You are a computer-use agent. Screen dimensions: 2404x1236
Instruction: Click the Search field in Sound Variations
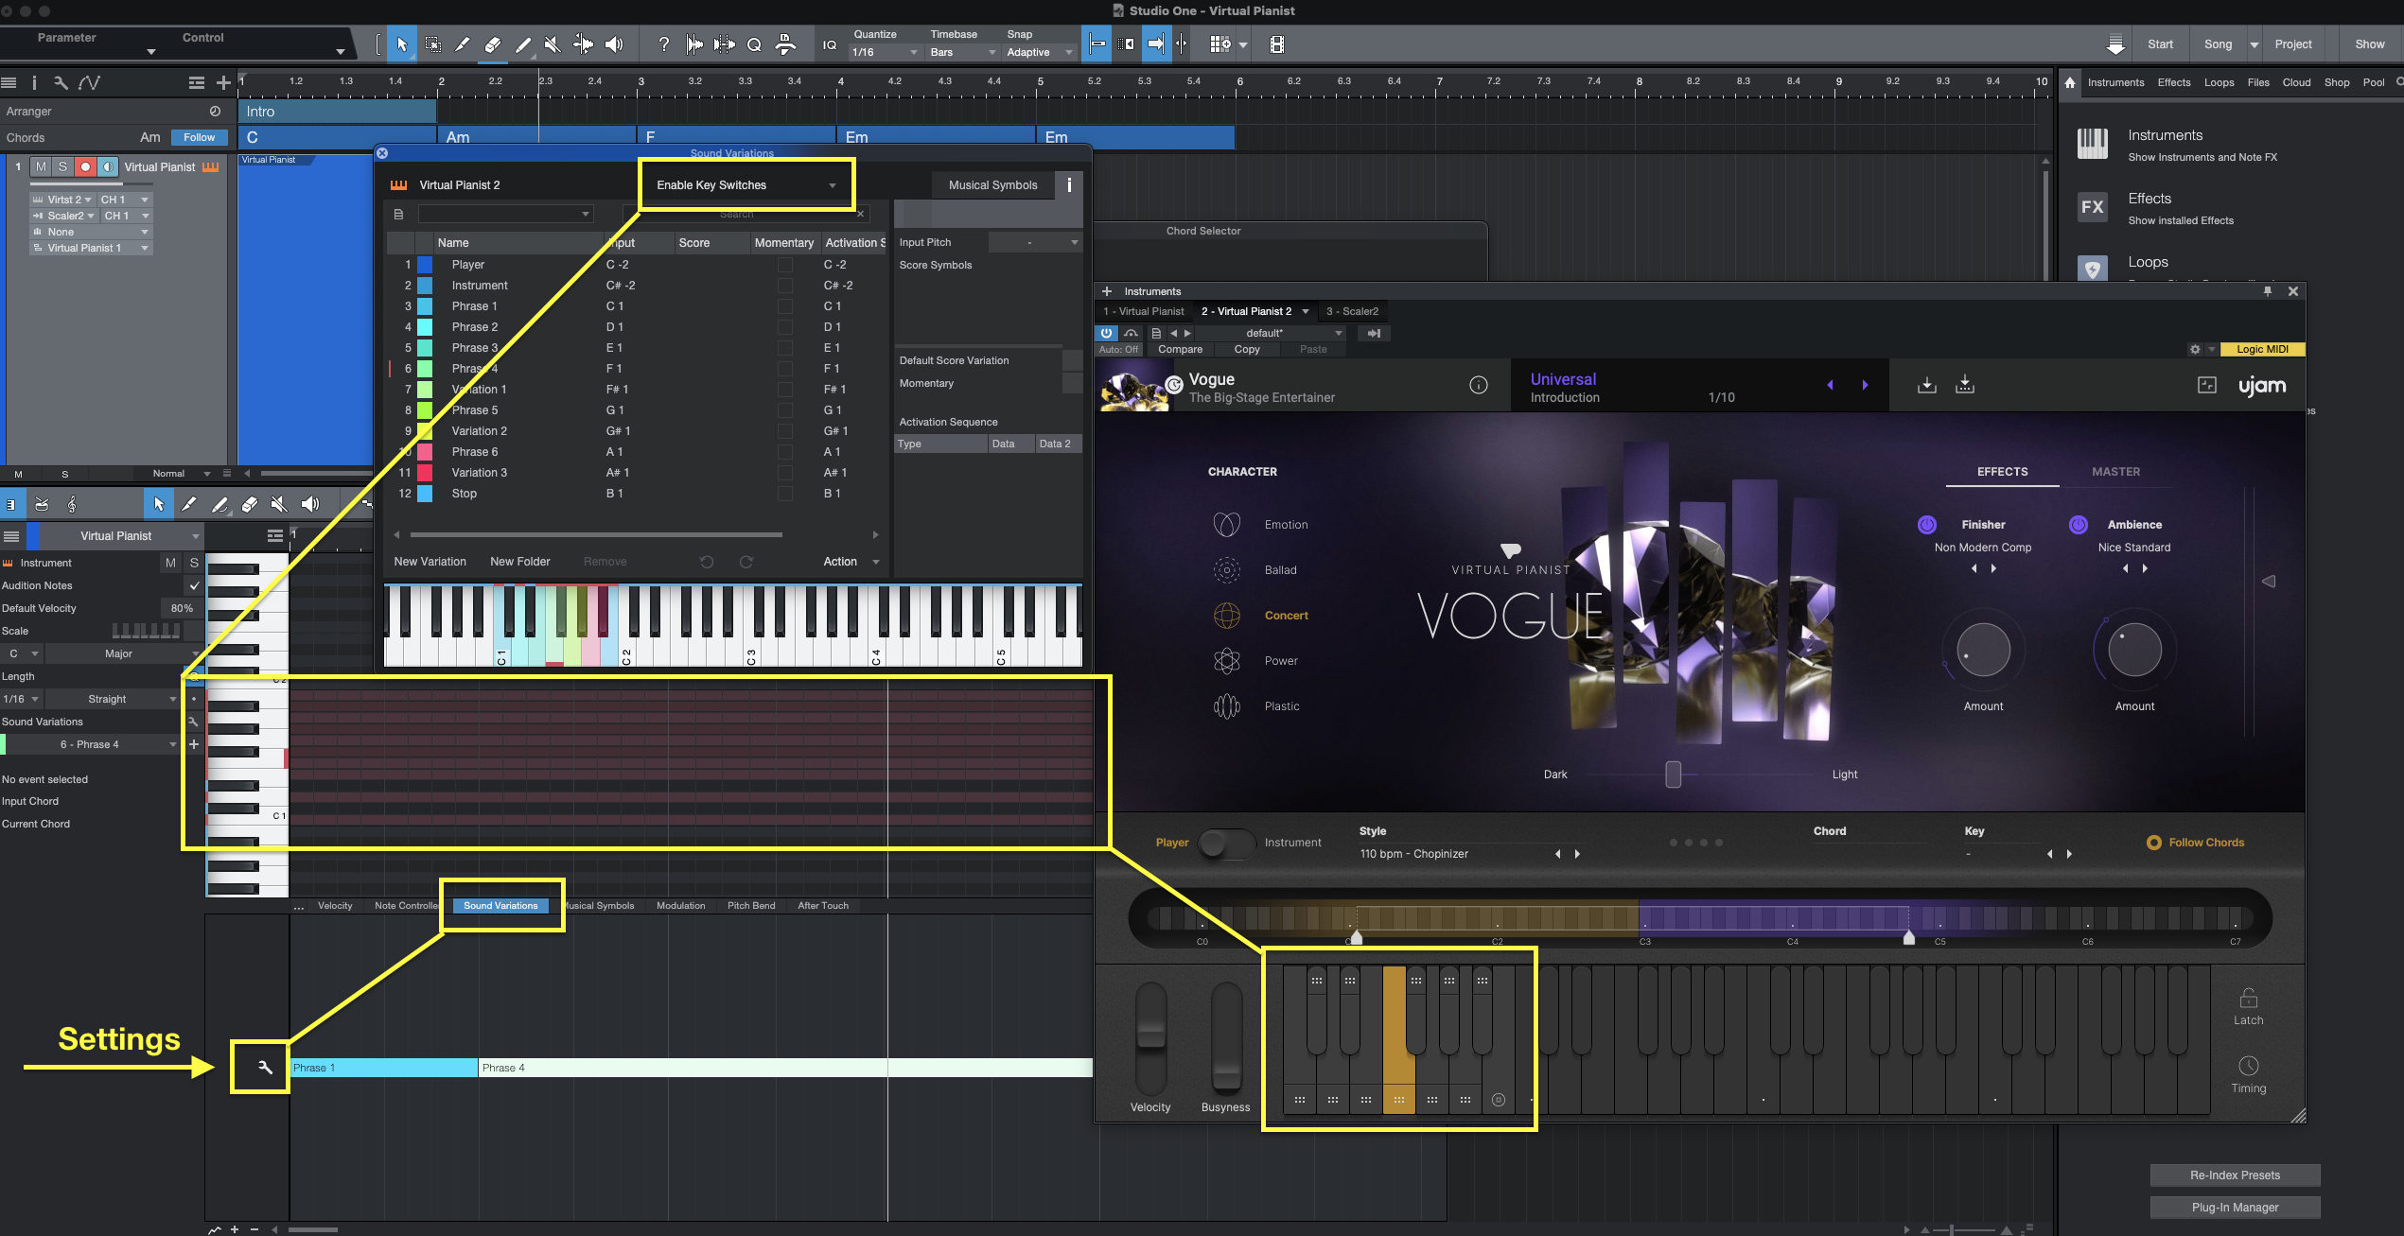tap(746, 215)
